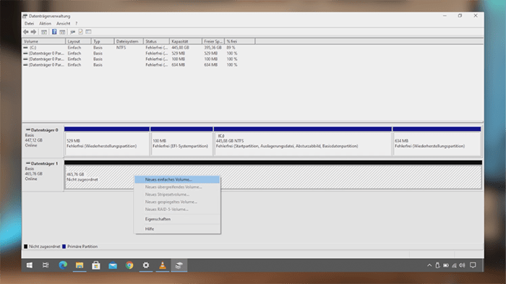The width and height of the screenshot is (506, 284).
Task: Click the Properties checkmark page toolbar icon
Action: (80, 32)
